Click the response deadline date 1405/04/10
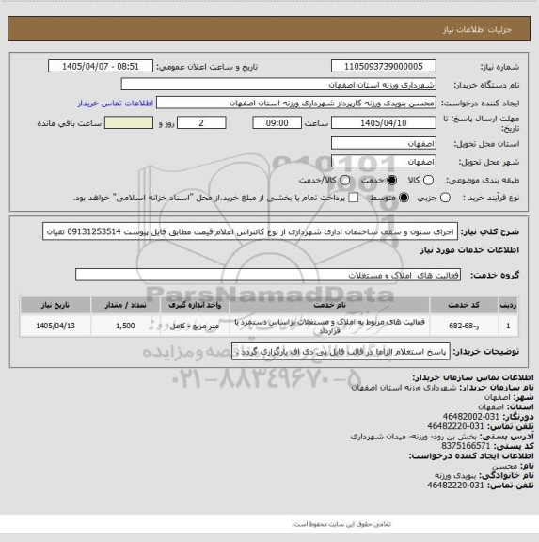 pos(384,122)
